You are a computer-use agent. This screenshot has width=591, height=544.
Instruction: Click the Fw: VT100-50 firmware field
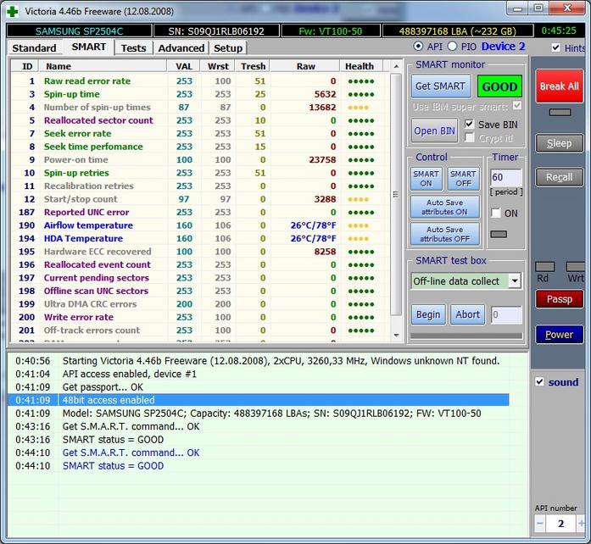[x=331, y=31]
